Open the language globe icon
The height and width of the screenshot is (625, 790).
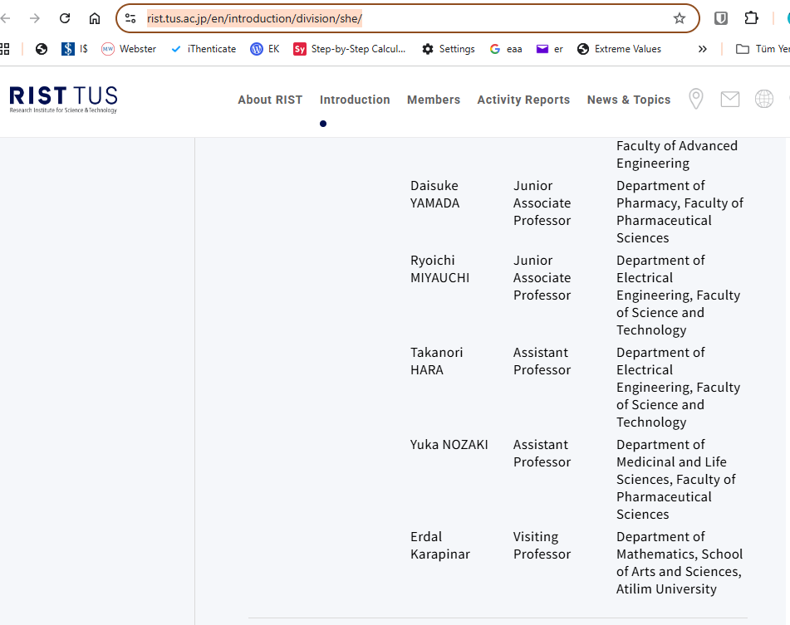763,100
